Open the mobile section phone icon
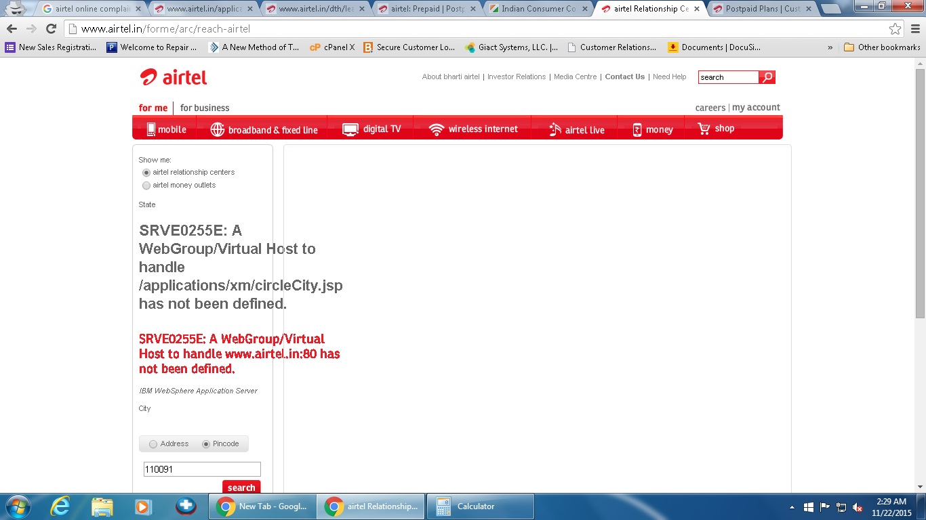Viewport: 926px width, 520px height. click(x=150, y=129)
